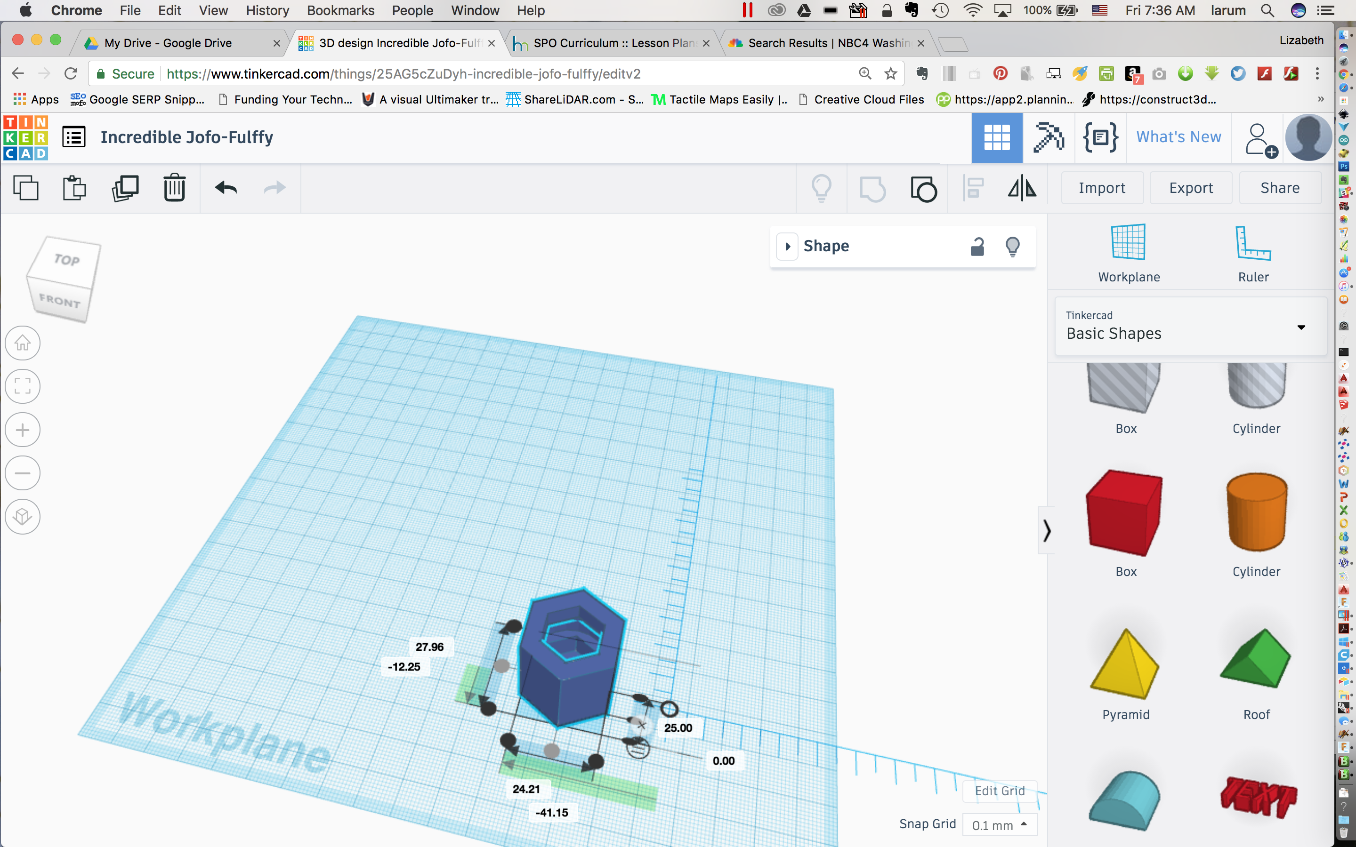Expand the bookmarks overflow chevron
Screen dimensions: 1356x847
click(x=1321, y=99)
